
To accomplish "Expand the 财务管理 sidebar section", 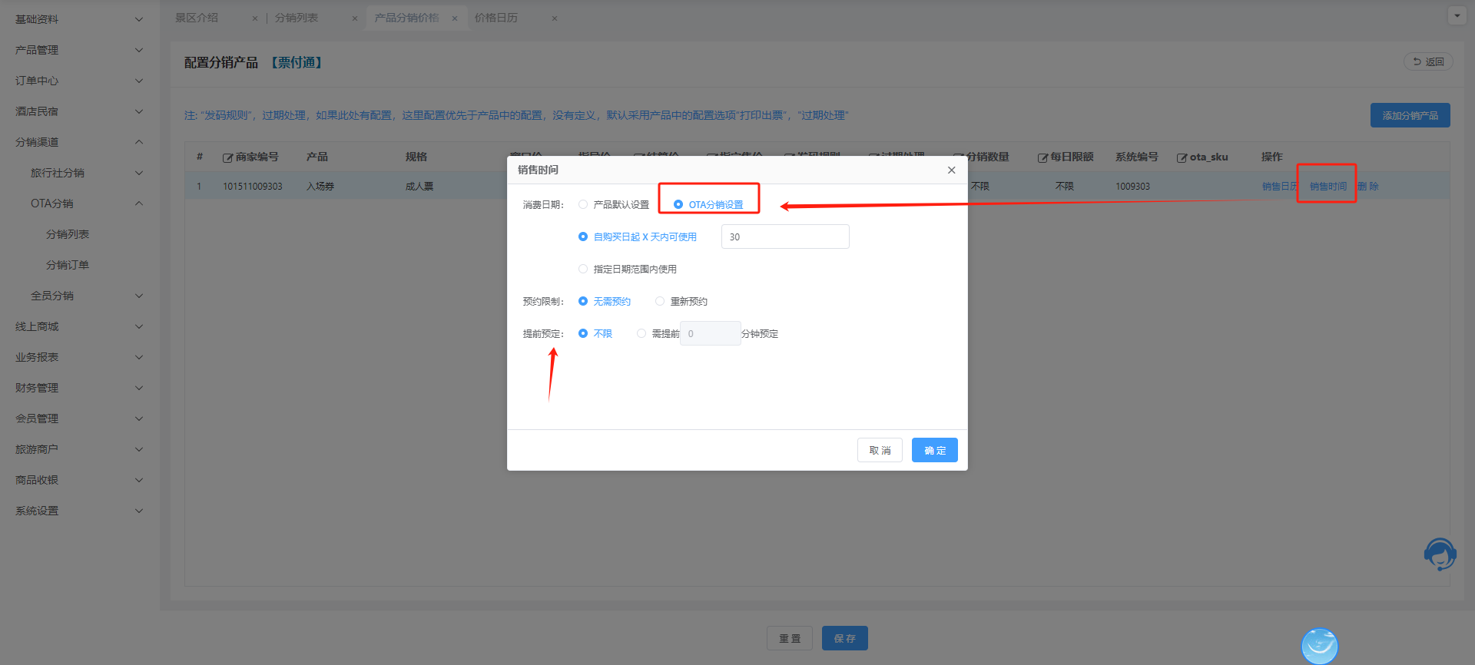I will click(77, 388).
